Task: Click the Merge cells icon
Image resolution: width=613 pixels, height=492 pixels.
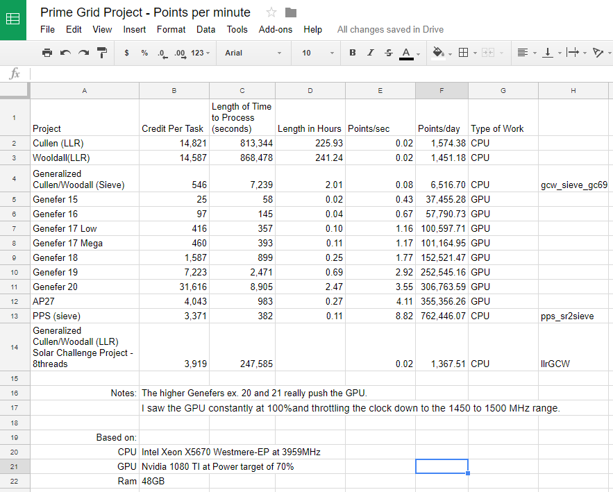Action: 488,53
